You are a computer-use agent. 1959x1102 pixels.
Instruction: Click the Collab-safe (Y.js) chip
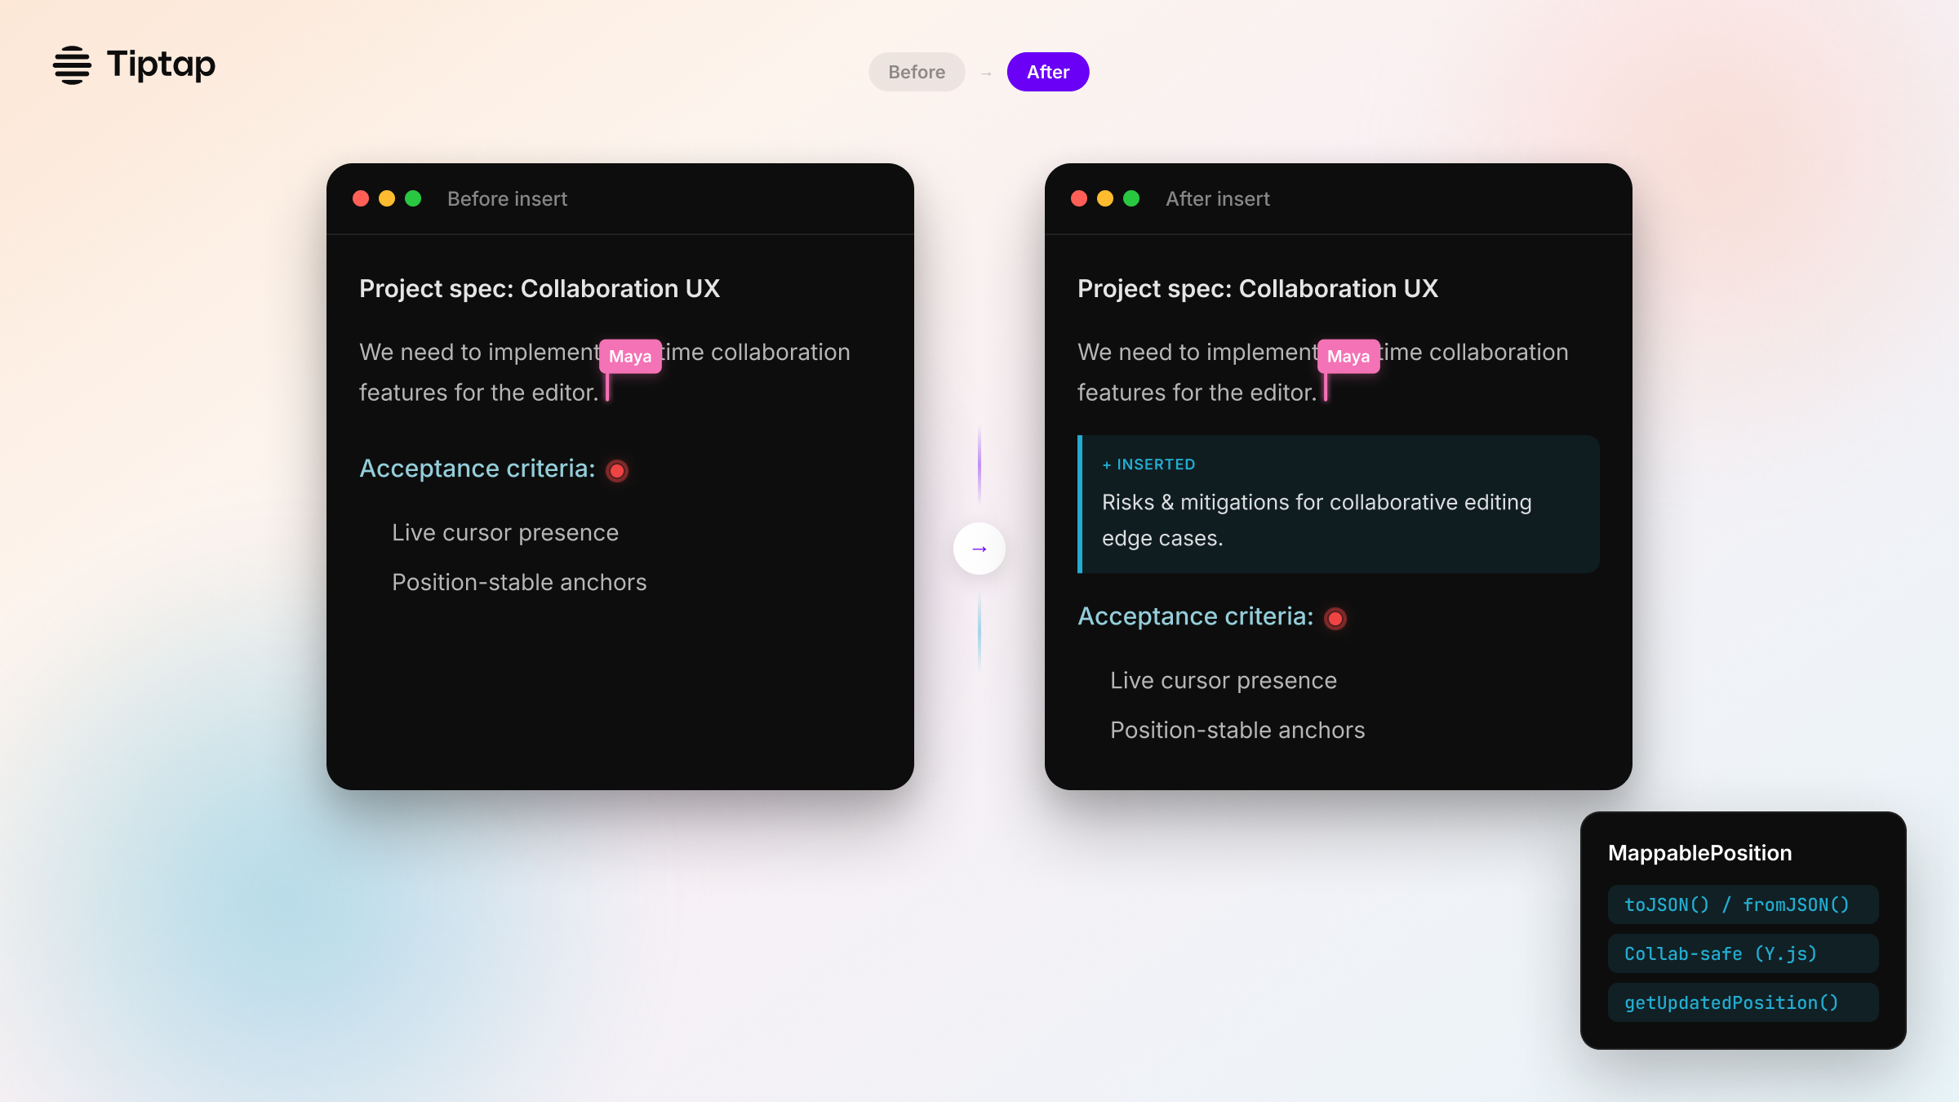point(1744,953)
